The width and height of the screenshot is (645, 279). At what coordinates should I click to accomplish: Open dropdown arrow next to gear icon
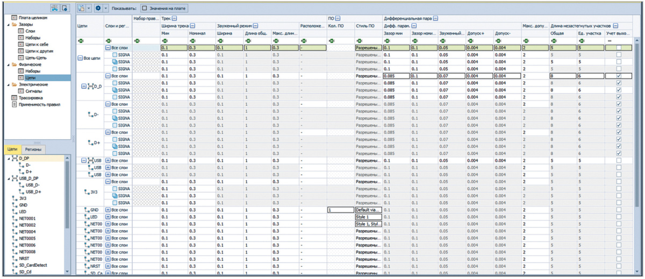coord(105,8)
